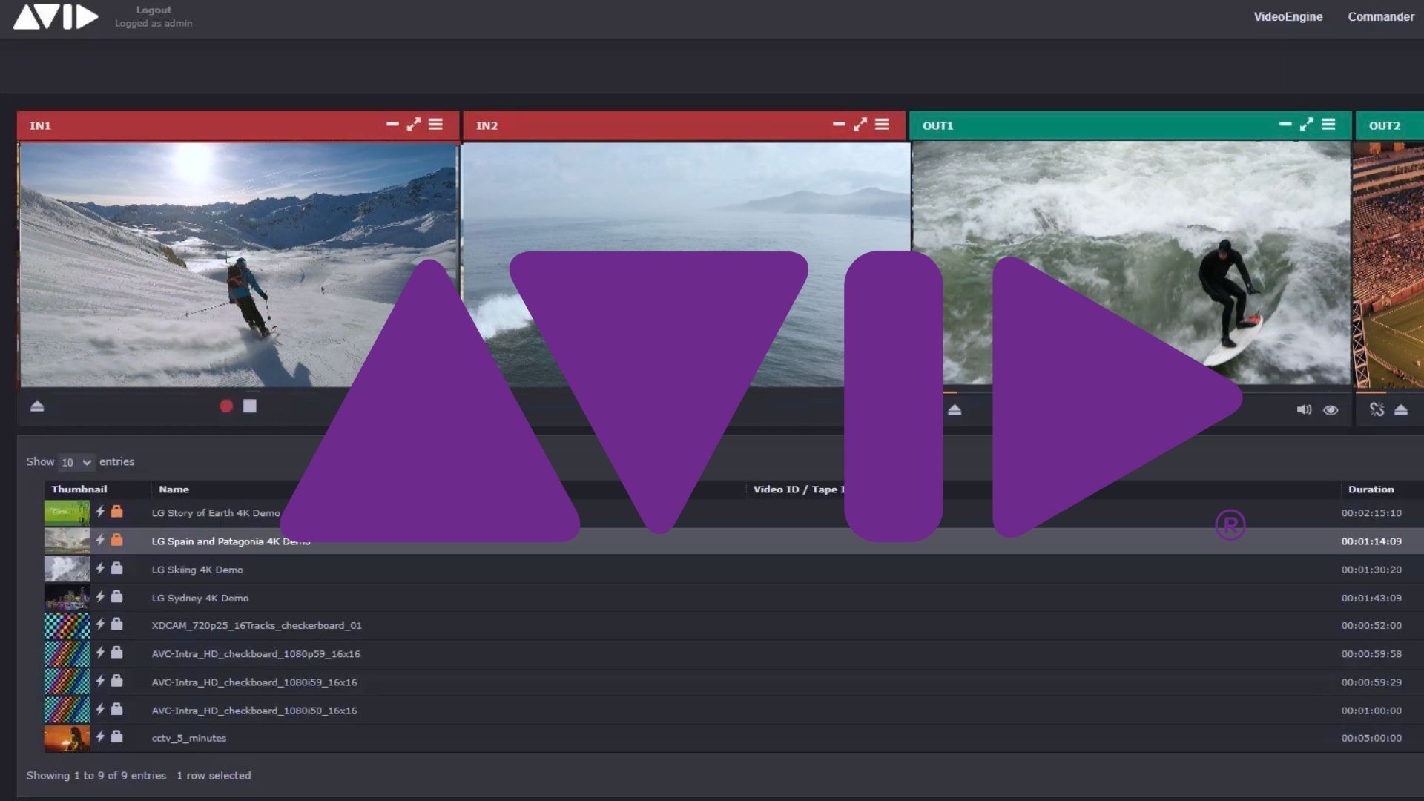The height and width of the screenshot is (801, 1424).
Task: Eject the clip loaded in IN1
Action: pyautogui.click(x=36, y=406)
